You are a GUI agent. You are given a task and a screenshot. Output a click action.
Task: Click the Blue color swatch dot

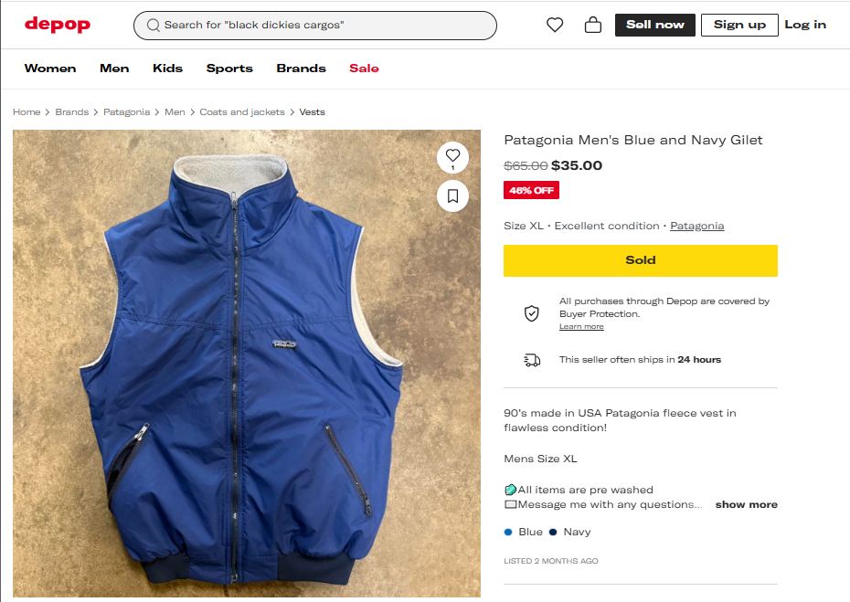[x=508, y=532]
